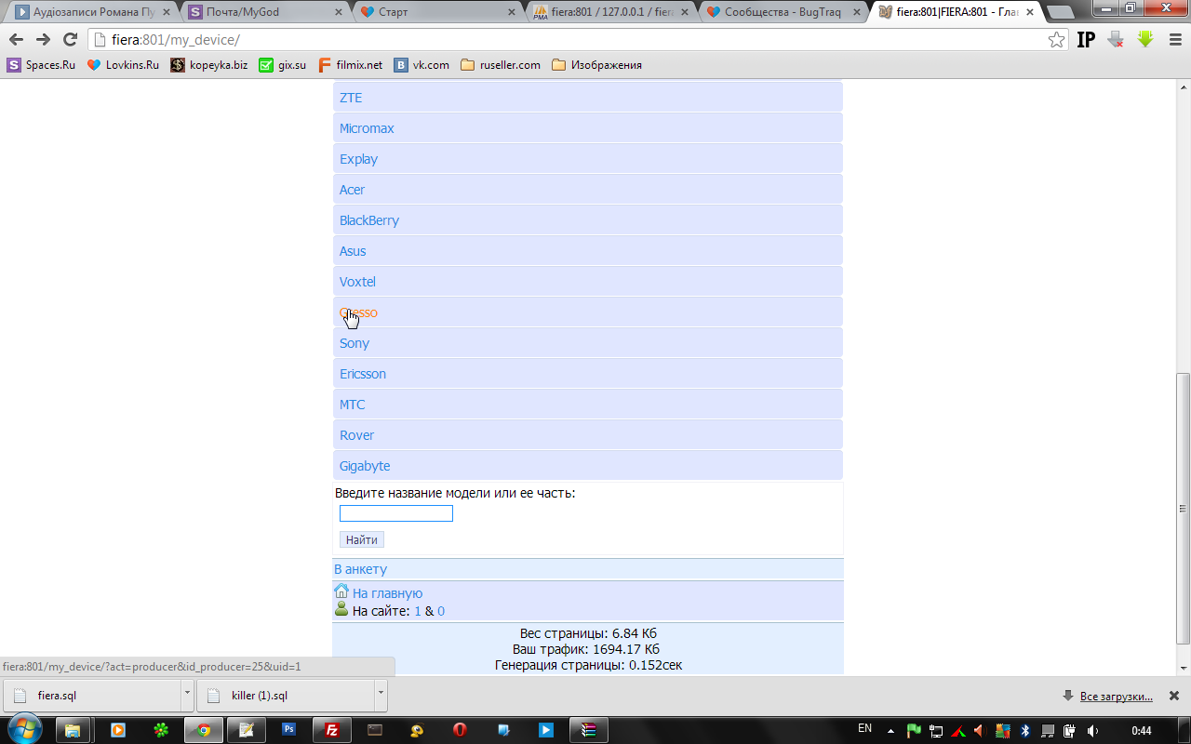Close the Старт tab
1191x744 pixels.
(511, 12)
